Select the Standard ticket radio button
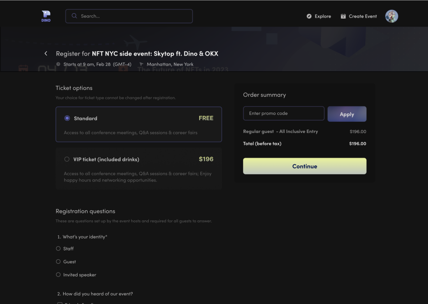The image size is (428, 304). click(67, 118)
